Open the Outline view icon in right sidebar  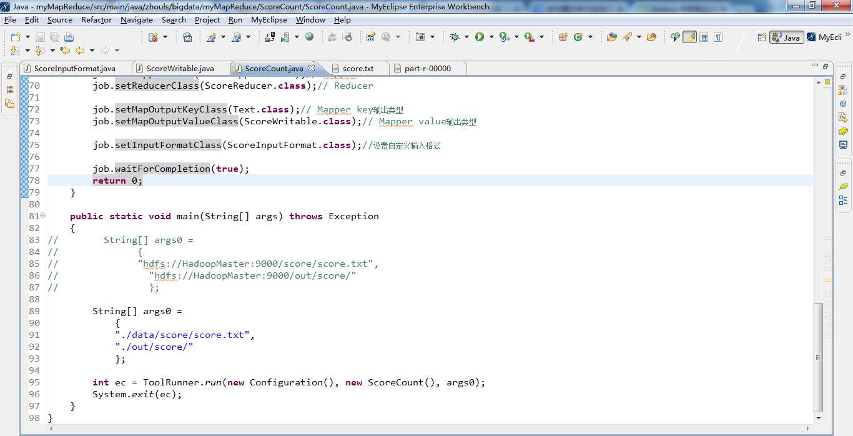coord(843,201)
